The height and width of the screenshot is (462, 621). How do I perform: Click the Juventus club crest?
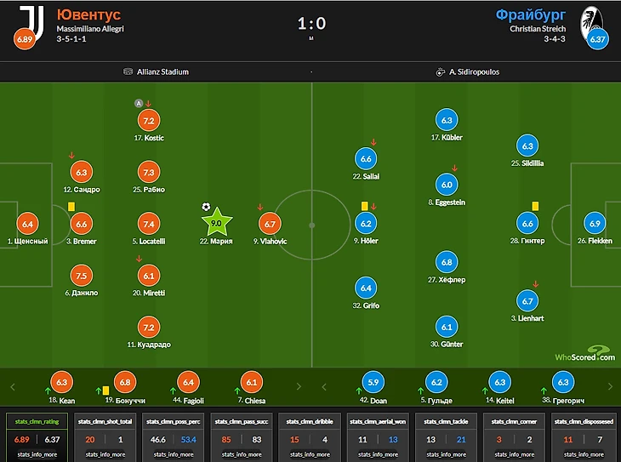(x=31, y=20)
